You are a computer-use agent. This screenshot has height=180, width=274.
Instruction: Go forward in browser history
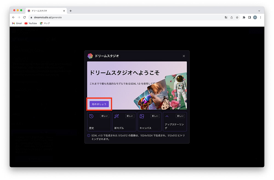[x=19, y=17]
